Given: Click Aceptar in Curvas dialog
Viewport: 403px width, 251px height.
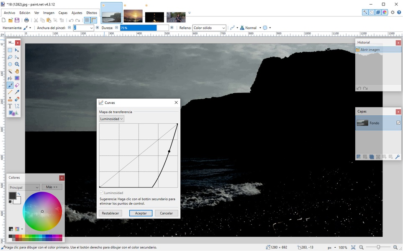Looking at the screenshot, I should (141, 213).
